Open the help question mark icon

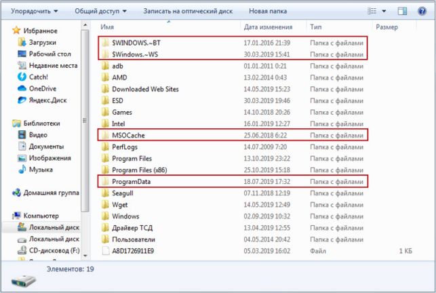pyautogui.click(x=422, y=11)
